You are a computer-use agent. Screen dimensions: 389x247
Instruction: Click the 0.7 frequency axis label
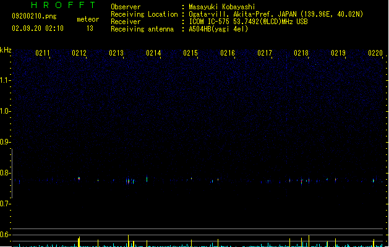tap(4, 204)
